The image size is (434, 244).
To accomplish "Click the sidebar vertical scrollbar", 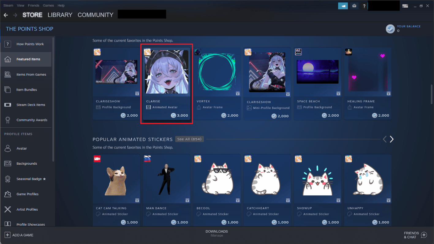I will coord(54,99).
